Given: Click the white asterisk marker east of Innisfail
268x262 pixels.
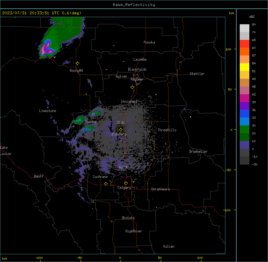Looking at the screenshot, I should pyautogui.click(x=156, y=94).
